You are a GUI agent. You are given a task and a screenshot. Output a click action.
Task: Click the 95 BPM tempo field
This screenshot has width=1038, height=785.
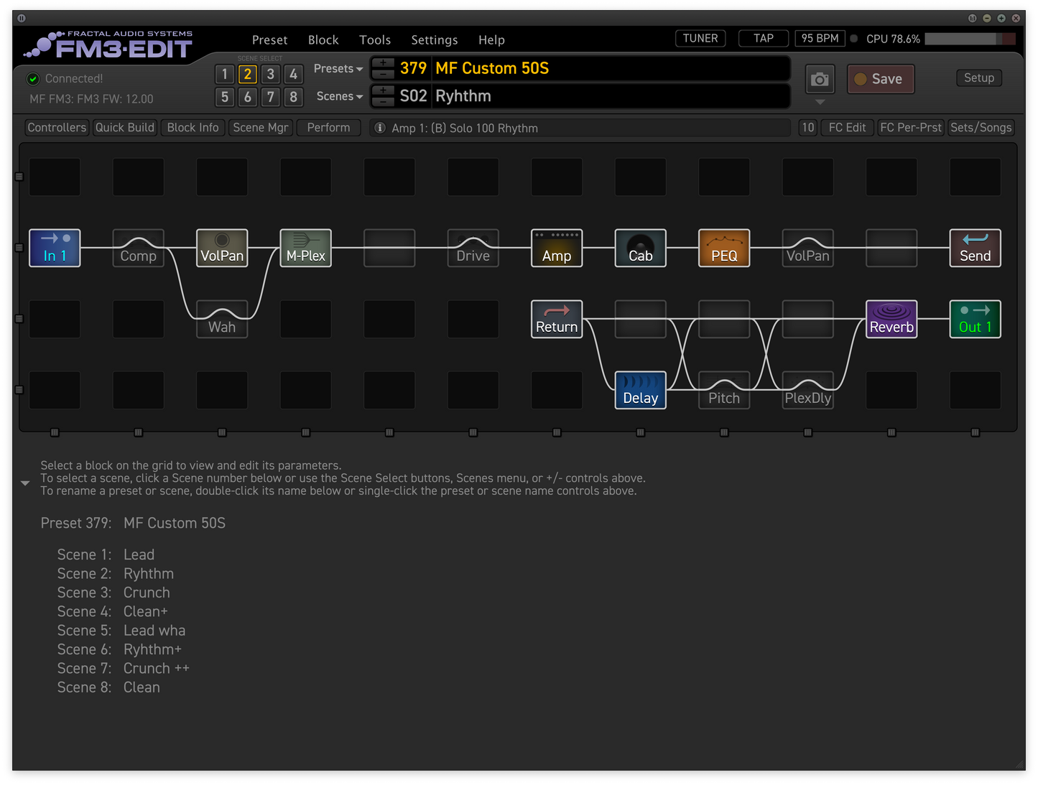click(x=820, y=39)
